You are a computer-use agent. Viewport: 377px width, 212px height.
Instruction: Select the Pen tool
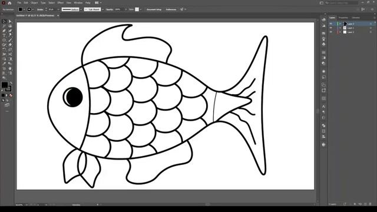[x=4, y=31]
